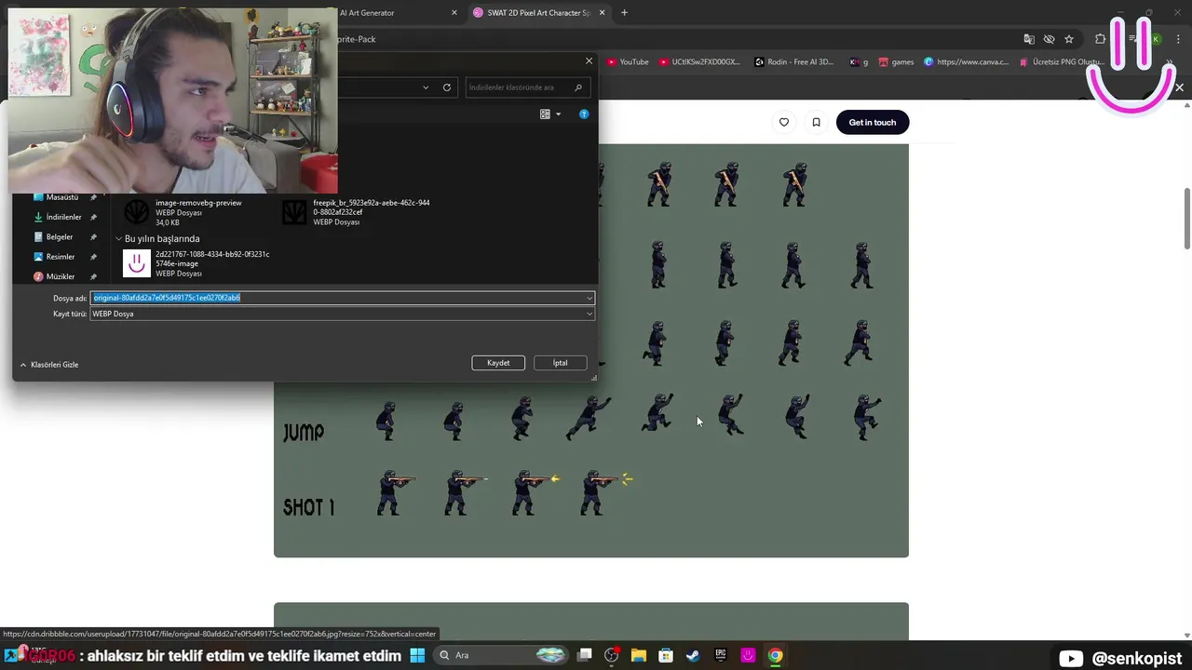
Task: Close the Dribbble shot overlay X
Action: click(x=1179, y=87)
